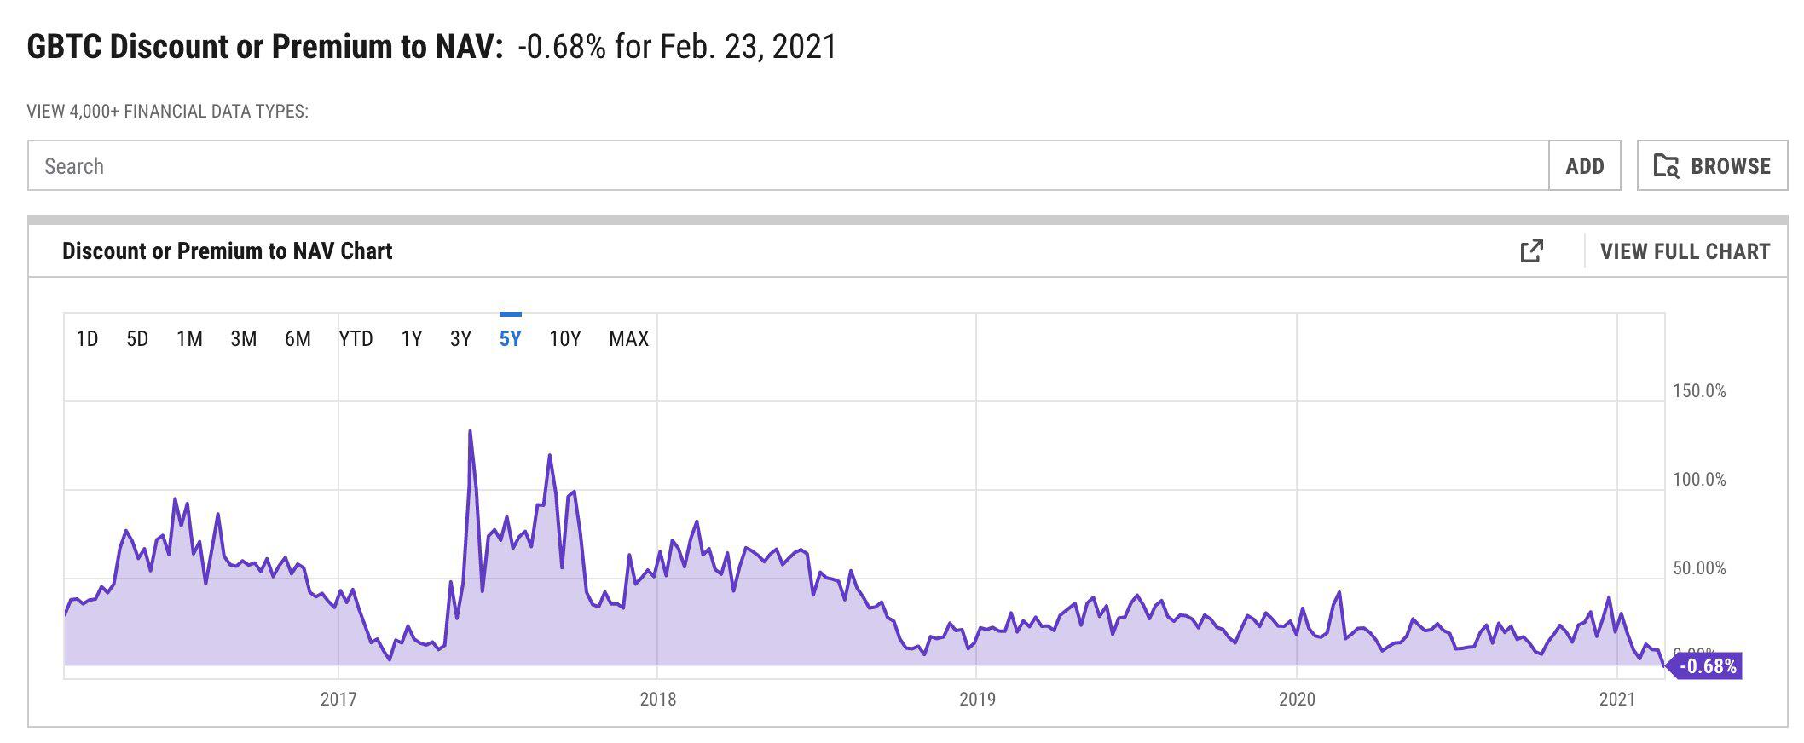Choose the 1Y time range

click(412, 339)
